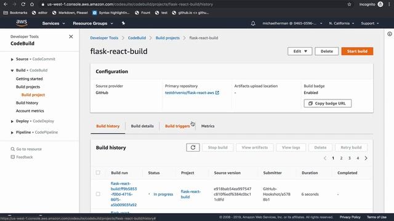
Task: Click Developer Tools breadcrumb link
Action: coord(104,38)
